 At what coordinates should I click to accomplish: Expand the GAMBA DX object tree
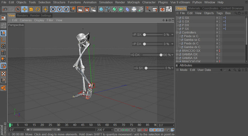point(177,54)
